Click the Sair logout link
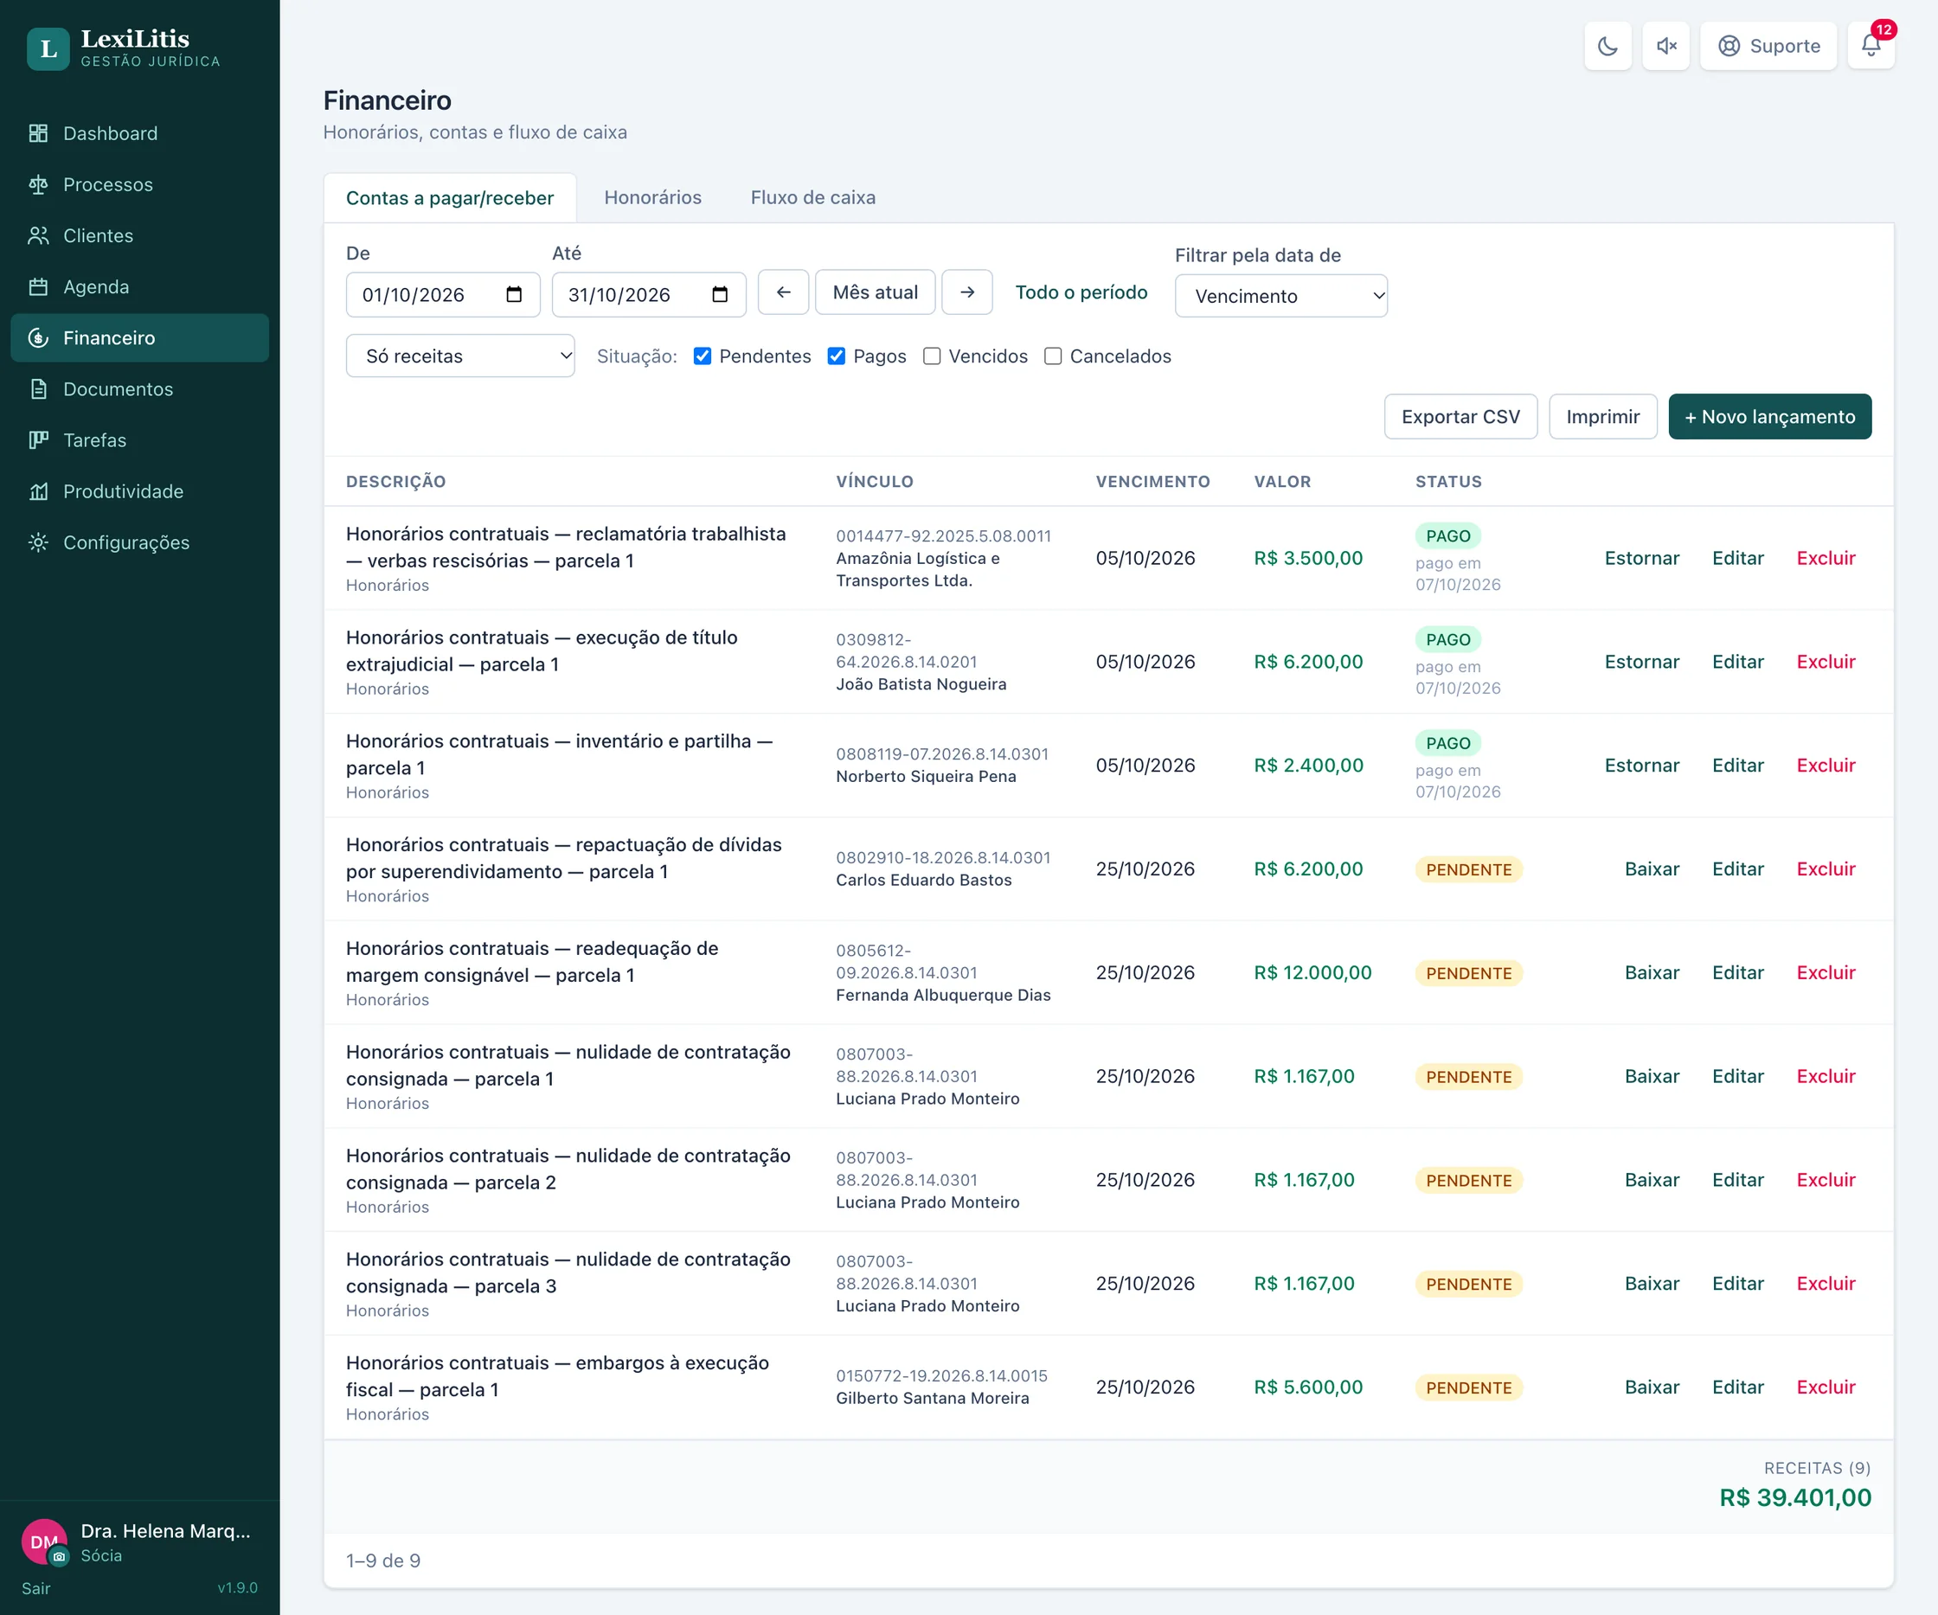Viewport: 1938px width, 1615px height. click(36, 1588)
